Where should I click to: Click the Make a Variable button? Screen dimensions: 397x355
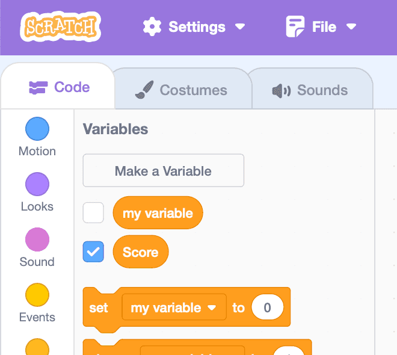163,171
